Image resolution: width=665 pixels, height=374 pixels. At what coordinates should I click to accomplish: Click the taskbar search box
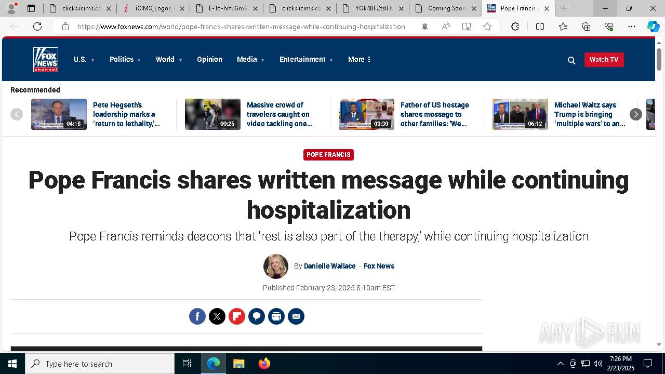(100, 364)
